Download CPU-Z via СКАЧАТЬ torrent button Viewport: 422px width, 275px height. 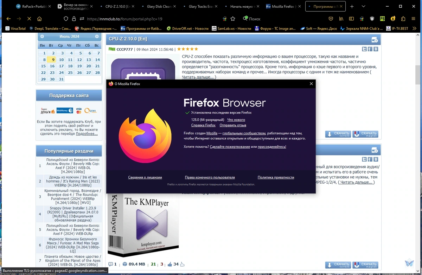click(338, 134)
